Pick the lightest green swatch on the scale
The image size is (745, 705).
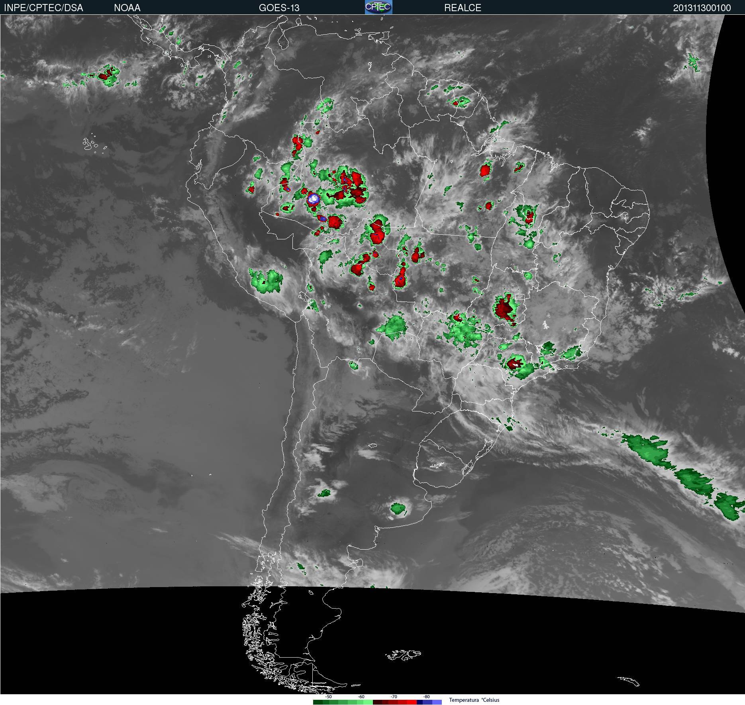(x=368, y=702)
